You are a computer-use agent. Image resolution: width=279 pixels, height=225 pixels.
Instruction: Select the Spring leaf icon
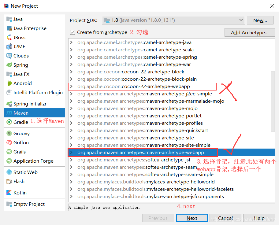[x=9, y=65]
